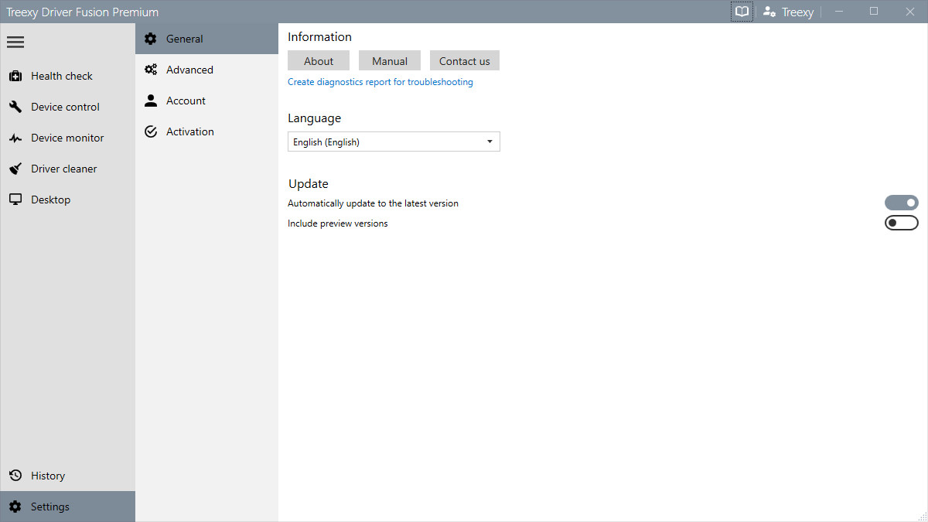The image size is (928, 522).
Task: Switch to Device monitor
Action: [67, 138]
